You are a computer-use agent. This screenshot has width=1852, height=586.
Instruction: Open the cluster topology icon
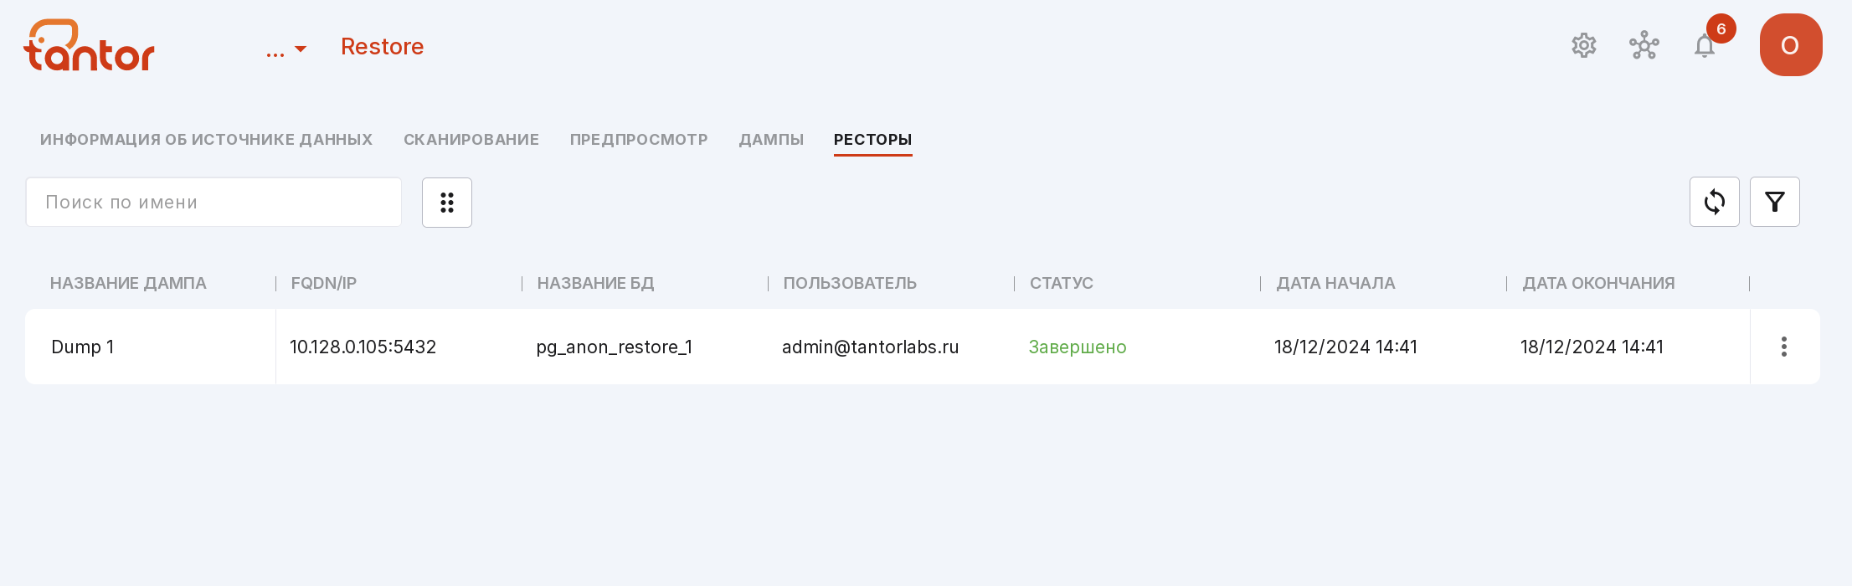pyautogui.click(x=1644, y=45)
